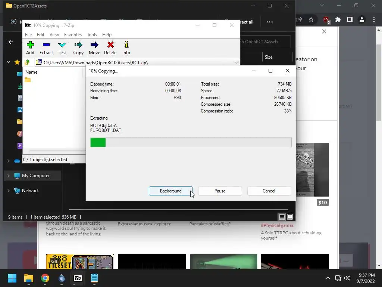Open the View menu in 7-Zip

[x=54, y=35]
